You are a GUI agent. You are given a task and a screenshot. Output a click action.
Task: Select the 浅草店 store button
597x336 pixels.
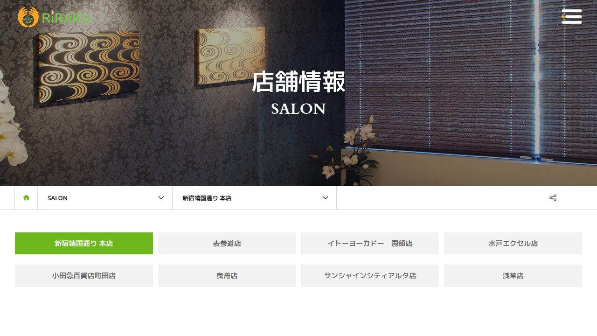(x=513, y=276)
